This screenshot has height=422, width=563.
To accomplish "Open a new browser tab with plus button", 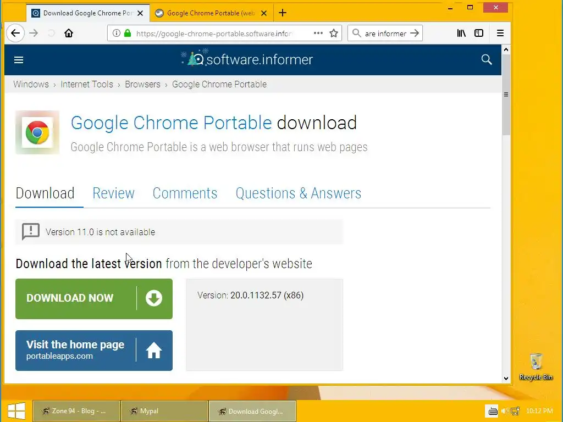I will click(283, 13).
